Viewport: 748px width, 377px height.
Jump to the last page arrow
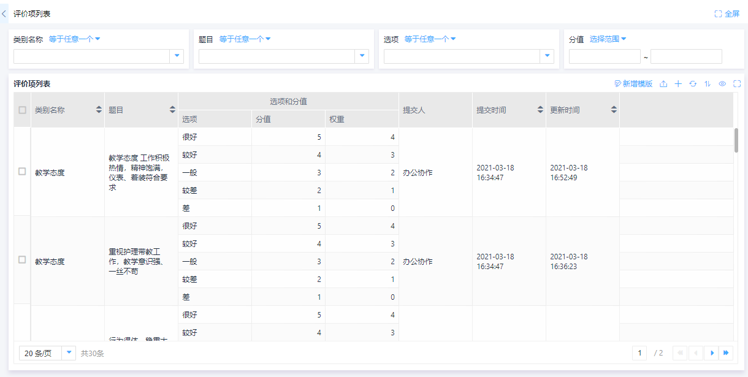pyautogui.click(x=727, y=352)
